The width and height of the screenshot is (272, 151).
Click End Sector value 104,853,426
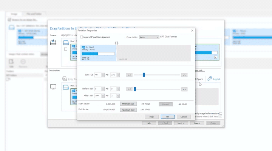tap(109, 109)
